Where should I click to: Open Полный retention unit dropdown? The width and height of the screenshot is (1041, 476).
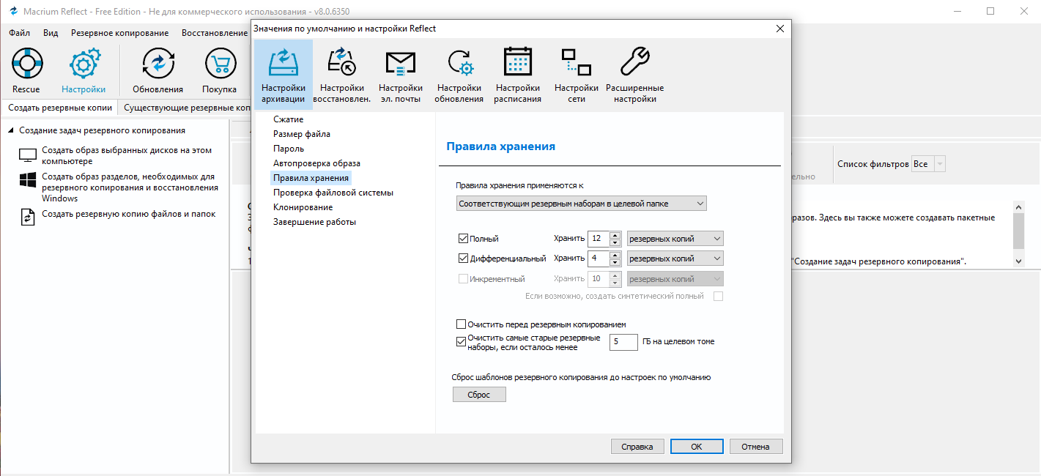click(x=675, y=239)
